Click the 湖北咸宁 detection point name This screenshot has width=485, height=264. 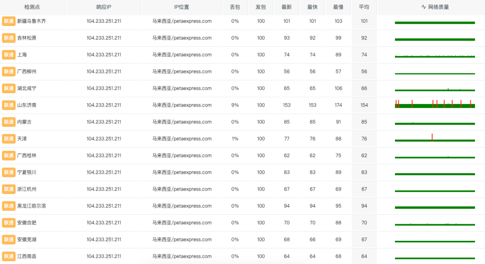[x=27, y=88]
